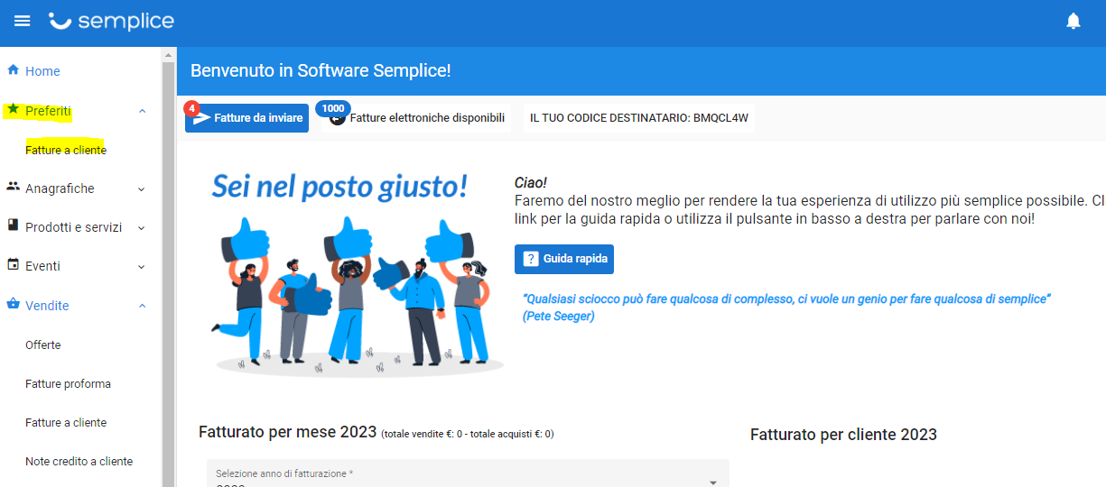
Task: Expand the Eventi section chevron
Action: [142, 267]
